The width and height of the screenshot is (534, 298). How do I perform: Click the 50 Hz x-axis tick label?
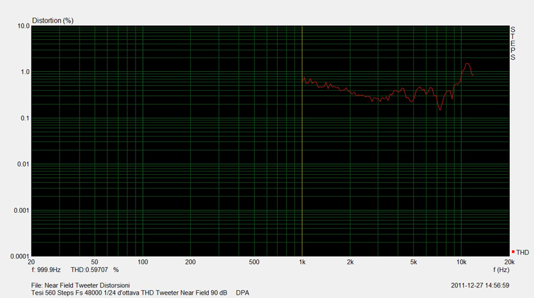[x=94, y=262]
